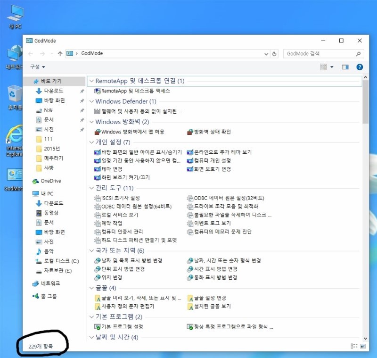Click the help question mark icon
This screenshot has width=377, height=358.
click(x=360, y=67)
